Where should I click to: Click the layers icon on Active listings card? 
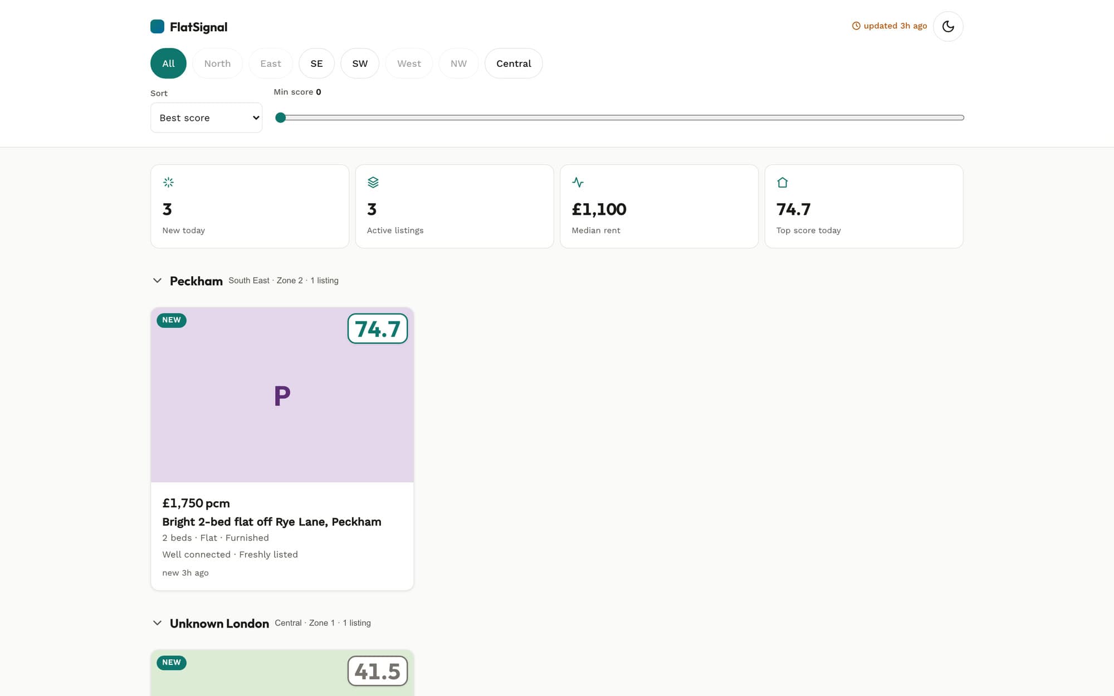point(373,182)
